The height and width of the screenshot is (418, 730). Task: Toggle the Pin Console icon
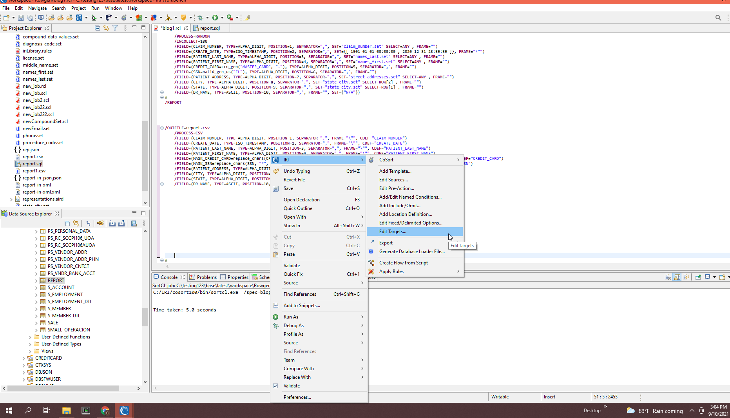click(x=698, y=277)
